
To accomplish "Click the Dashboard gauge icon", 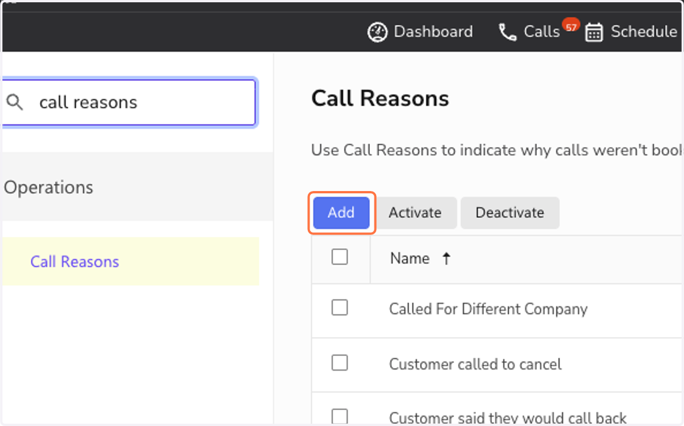I will click(x=377, y=32).
